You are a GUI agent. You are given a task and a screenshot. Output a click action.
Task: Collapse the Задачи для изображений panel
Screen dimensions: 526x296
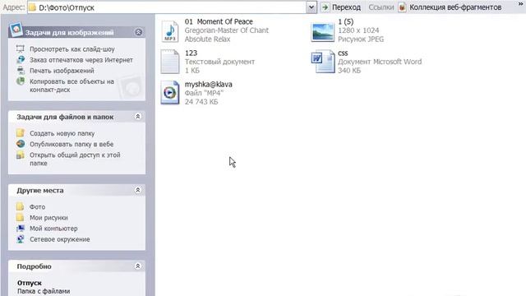138,32
